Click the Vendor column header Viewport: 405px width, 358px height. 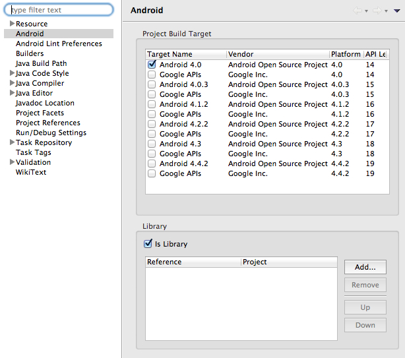(278, 54)
